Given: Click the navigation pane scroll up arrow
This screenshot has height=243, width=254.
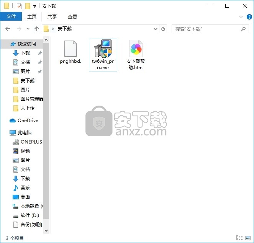Looking at the screenshot, I should [46, 40].
